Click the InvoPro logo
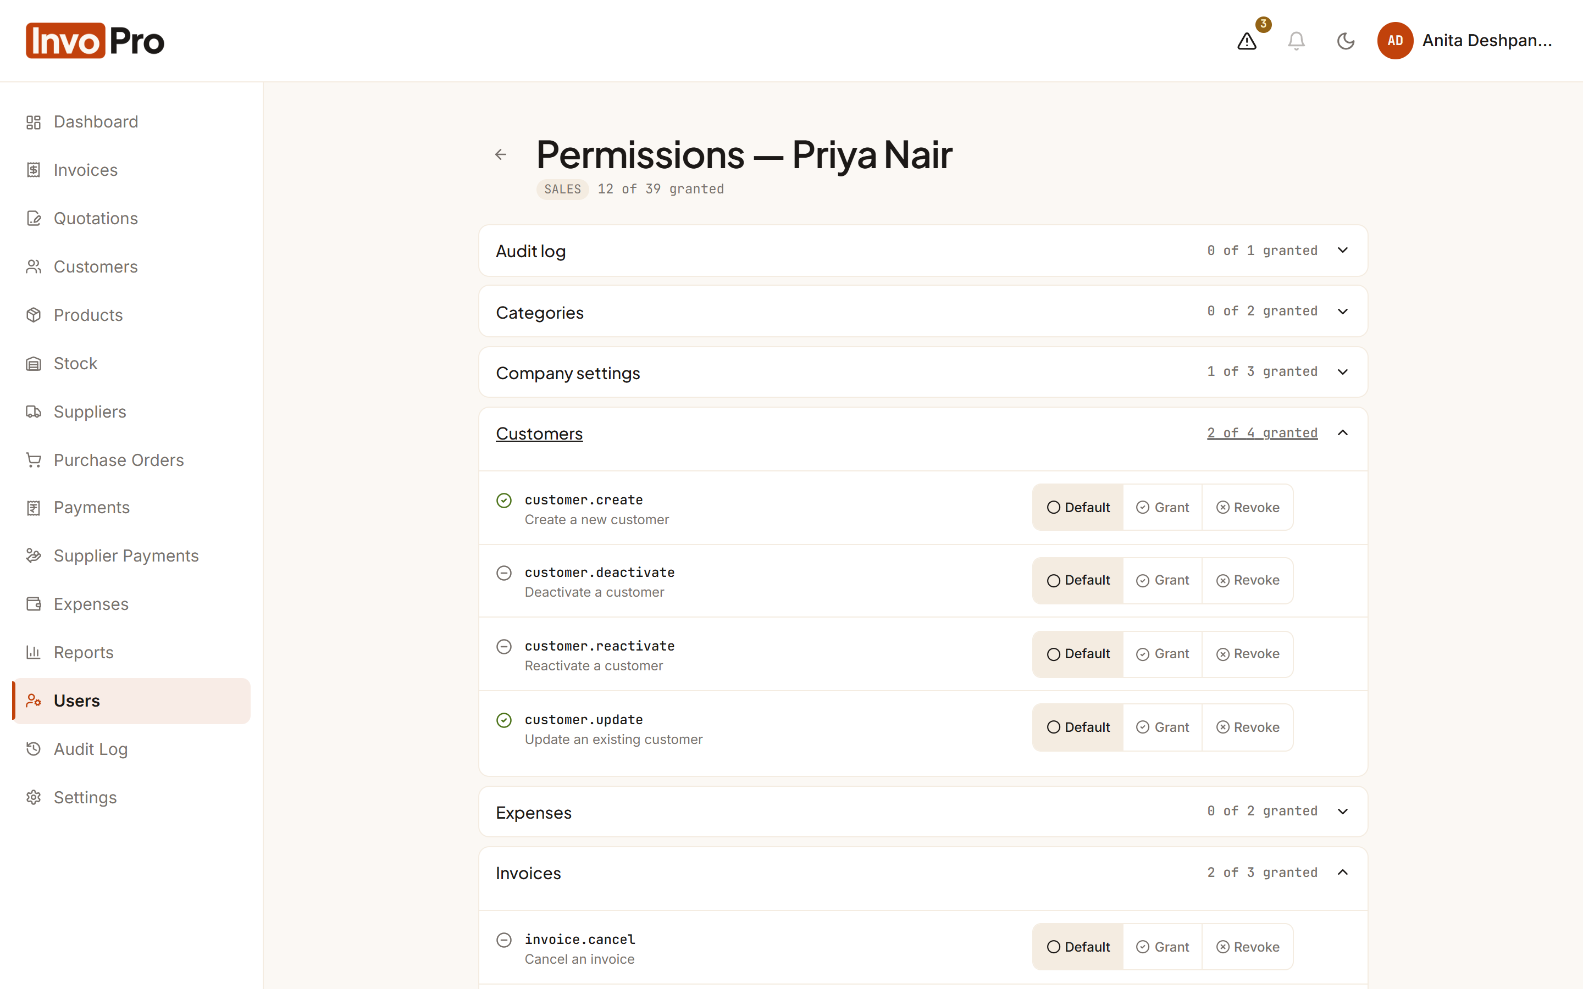 96,41
